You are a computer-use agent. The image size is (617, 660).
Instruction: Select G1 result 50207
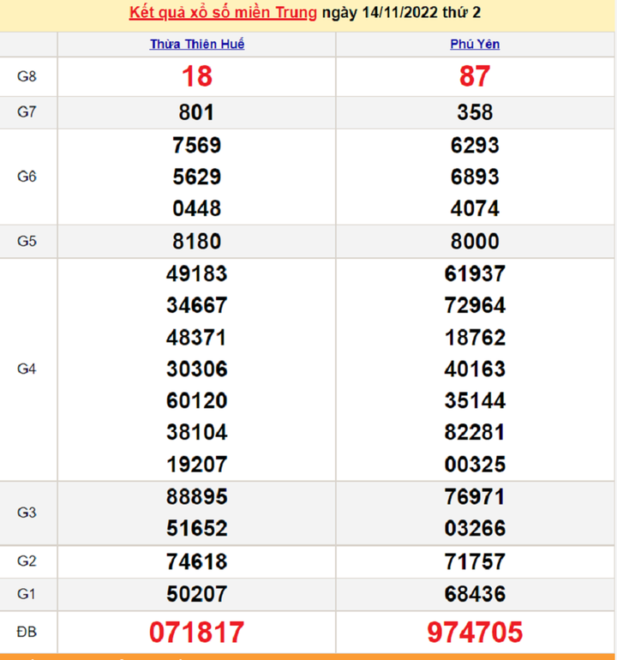coord(197,593)
